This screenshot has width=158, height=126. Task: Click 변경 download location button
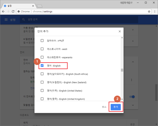point(132,124)
